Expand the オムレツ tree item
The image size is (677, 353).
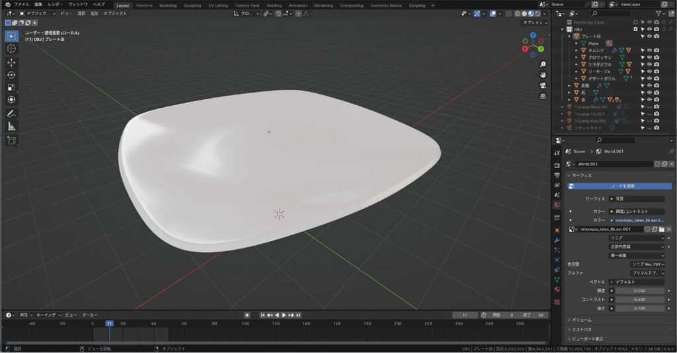577,50
